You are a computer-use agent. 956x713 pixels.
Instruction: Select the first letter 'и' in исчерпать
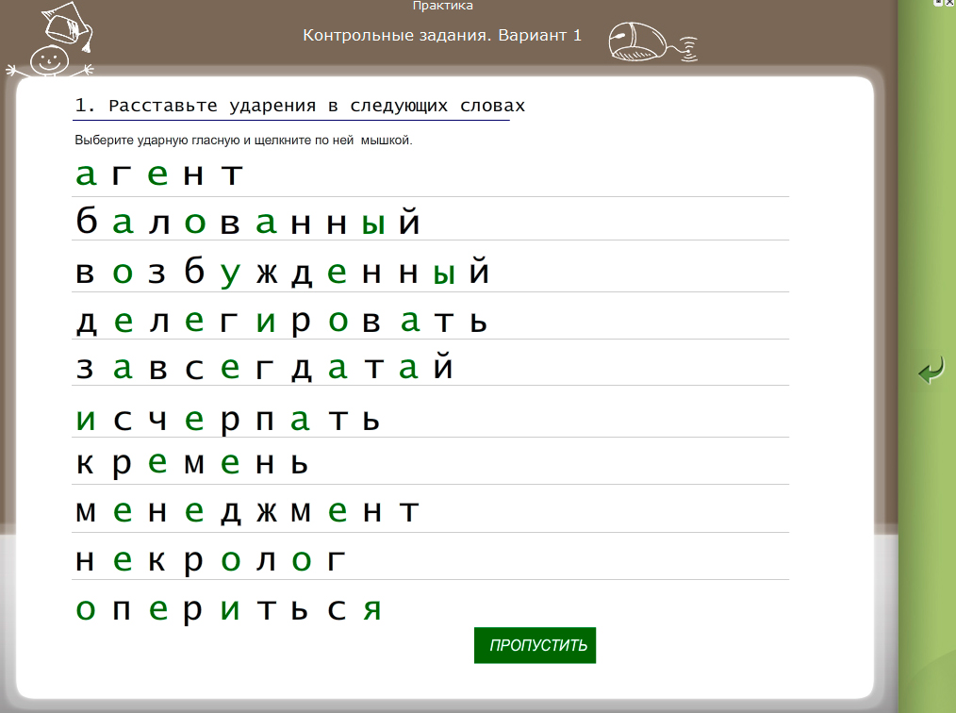click(x=86, y=421)
